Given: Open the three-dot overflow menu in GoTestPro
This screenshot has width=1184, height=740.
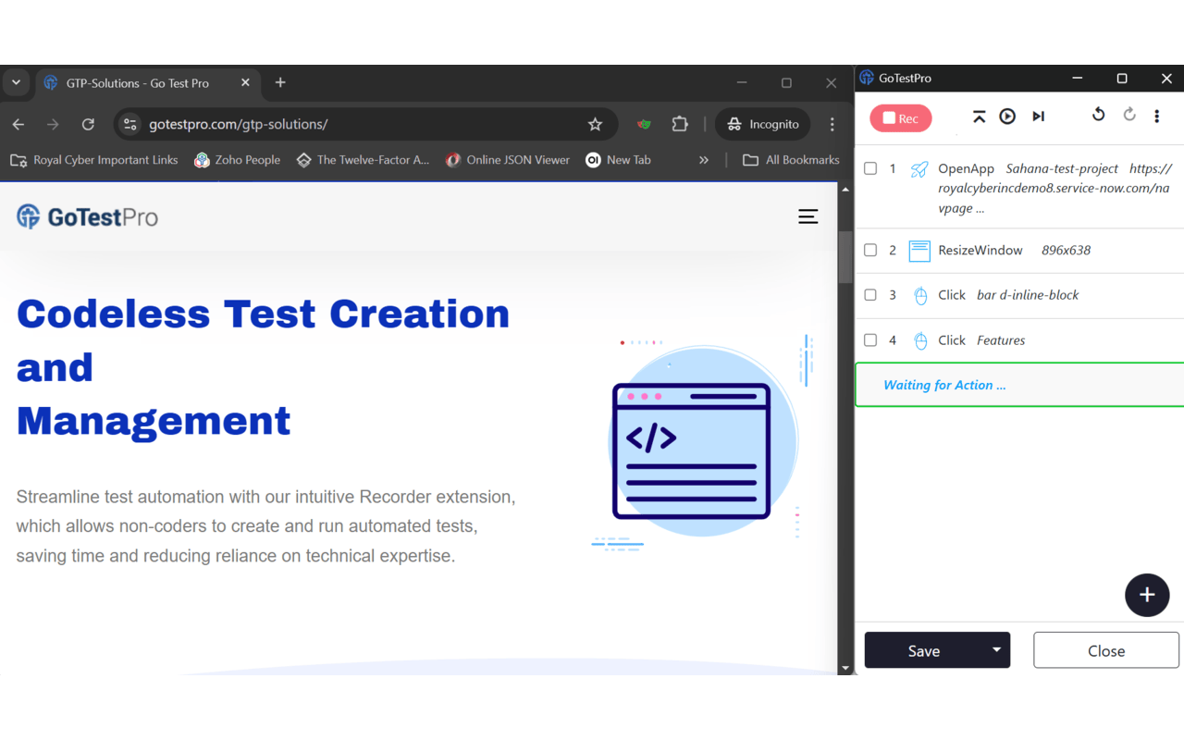Looking at the screenshot, I should 1157,117.
